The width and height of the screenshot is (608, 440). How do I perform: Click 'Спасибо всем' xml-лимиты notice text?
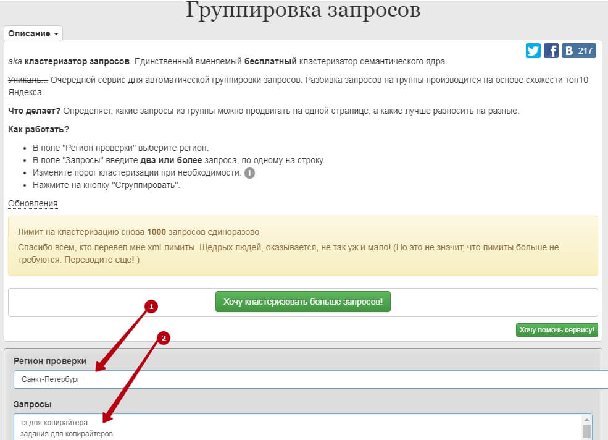[288, 253]
